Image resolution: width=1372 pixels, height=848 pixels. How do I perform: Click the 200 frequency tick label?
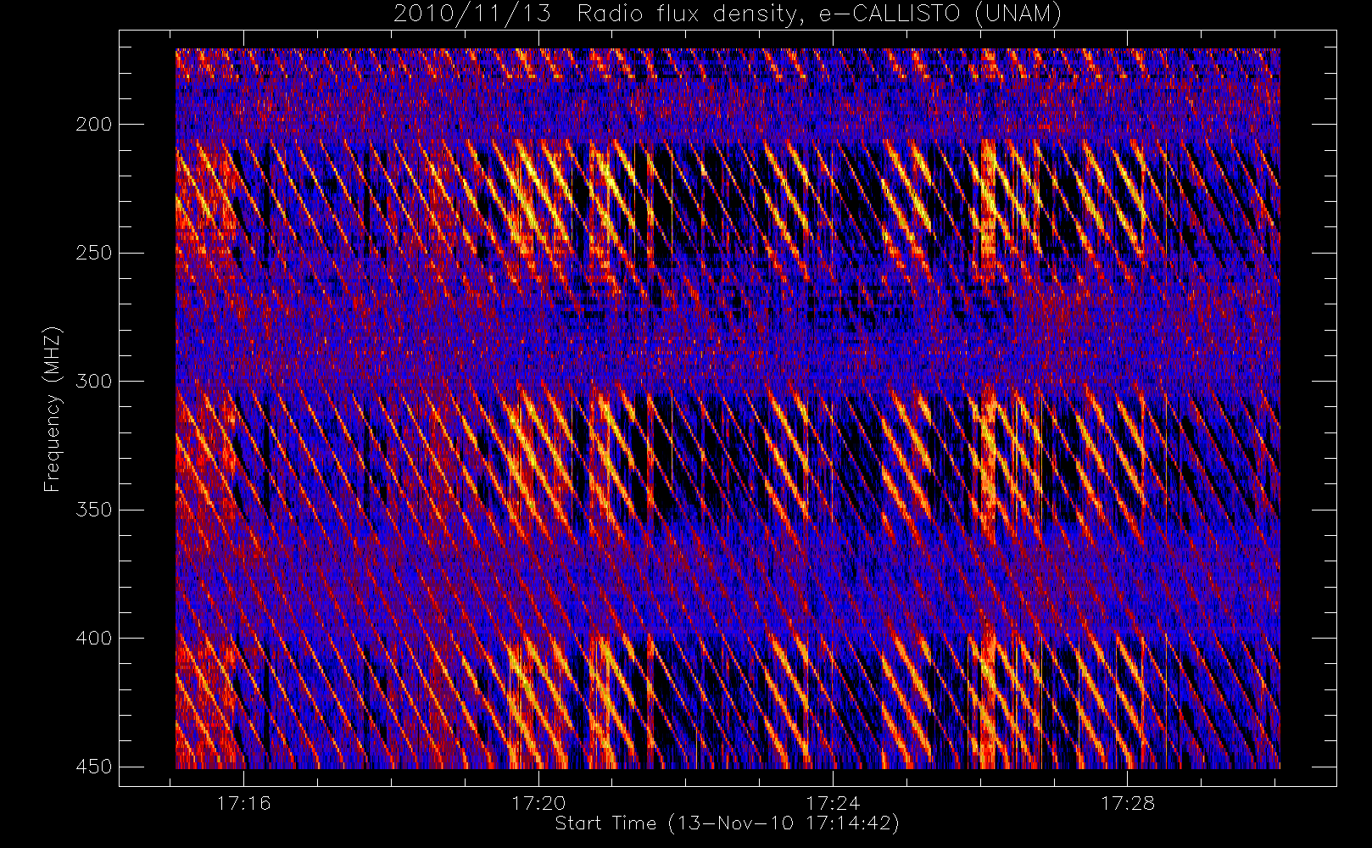[x=93, y=125]
